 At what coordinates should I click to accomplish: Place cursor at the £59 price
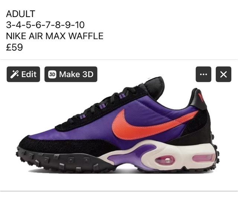coord(15,47)
